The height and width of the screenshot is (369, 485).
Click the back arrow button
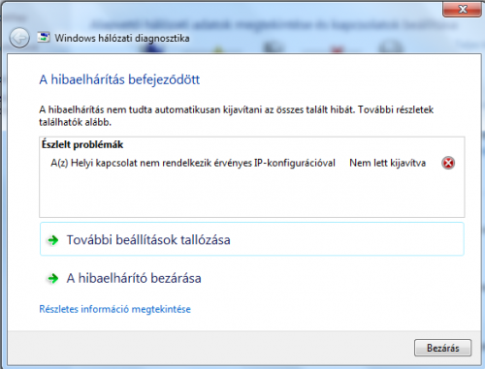pyautogui.click(x=19, y=38)
